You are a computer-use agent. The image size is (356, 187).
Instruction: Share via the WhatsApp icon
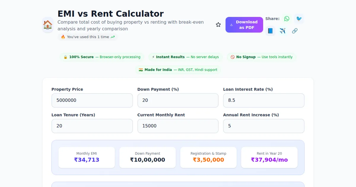pos(287,19)
